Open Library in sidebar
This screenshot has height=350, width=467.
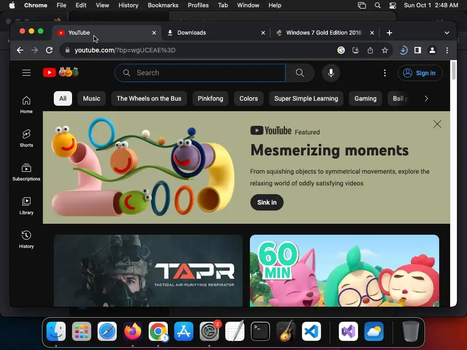26,206
